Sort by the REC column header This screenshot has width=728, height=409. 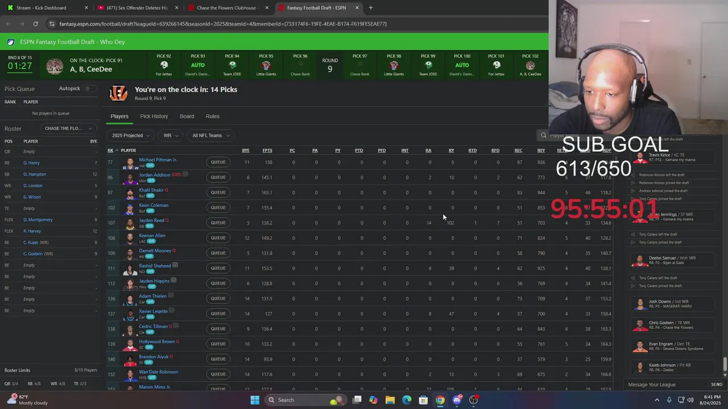(518, 151)
